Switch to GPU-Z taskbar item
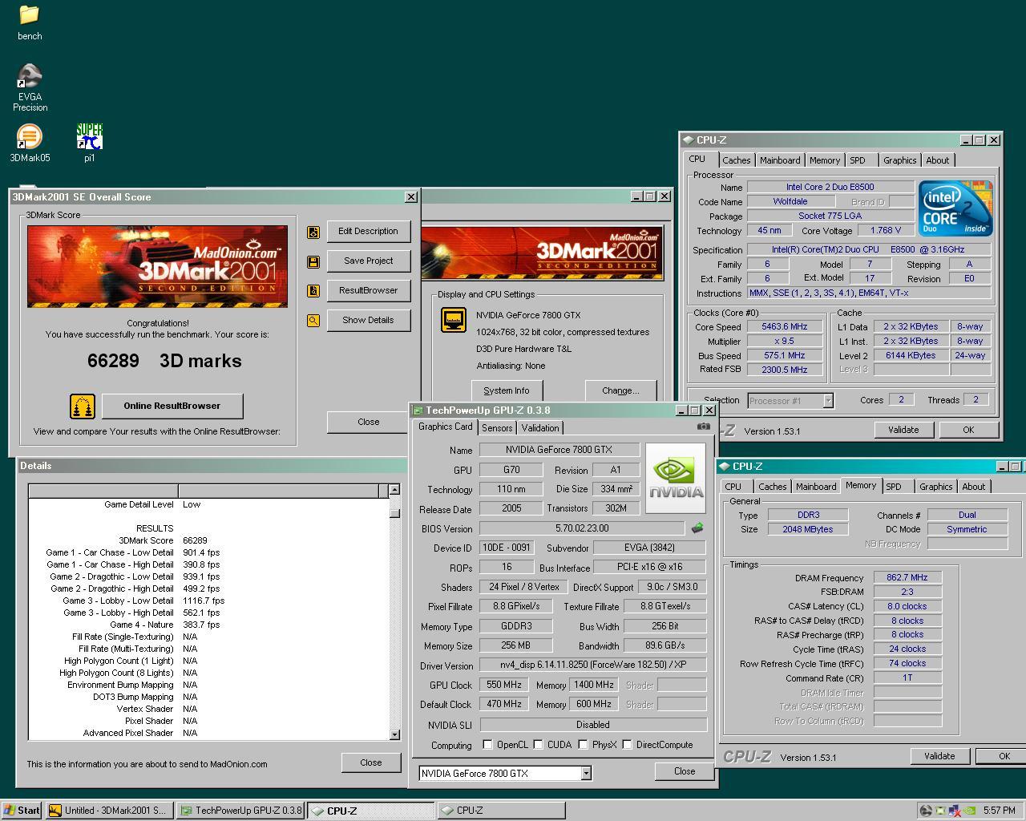The height and width of the screenshot is (821, 1026). [x=240, y=811]
